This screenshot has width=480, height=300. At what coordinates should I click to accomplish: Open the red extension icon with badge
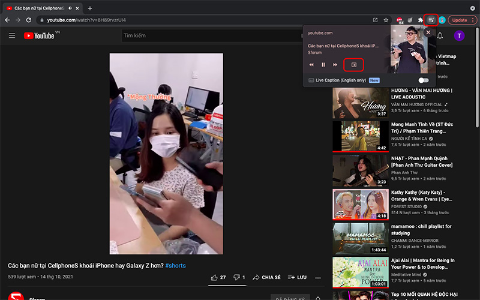[399, 20]
